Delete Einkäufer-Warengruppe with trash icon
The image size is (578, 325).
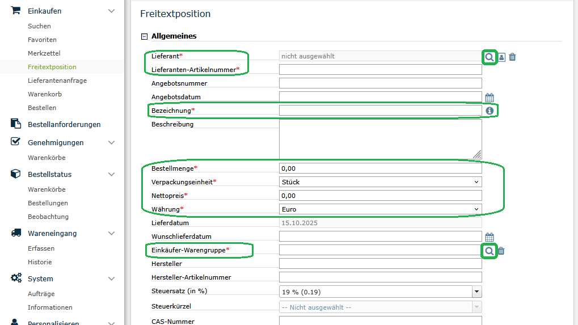(x=501, y=251)
